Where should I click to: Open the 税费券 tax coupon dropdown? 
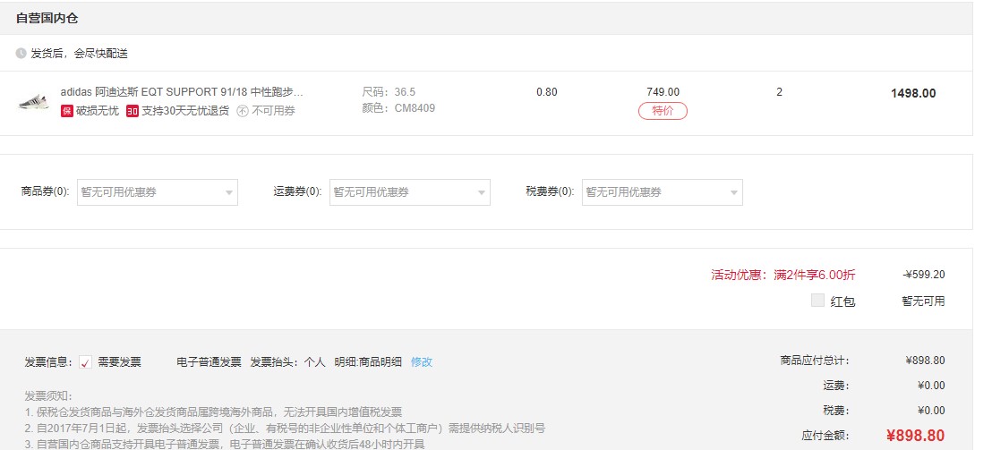[663, 192]
